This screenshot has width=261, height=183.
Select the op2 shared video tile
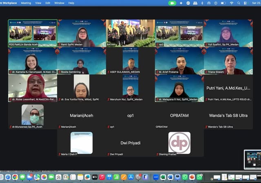point(179,33)
